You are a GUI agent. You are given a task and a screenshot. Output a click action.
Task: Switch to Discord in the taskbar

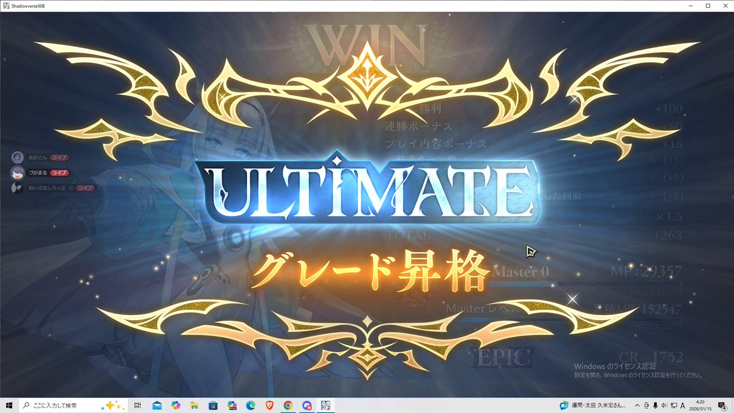coord(307,406)
